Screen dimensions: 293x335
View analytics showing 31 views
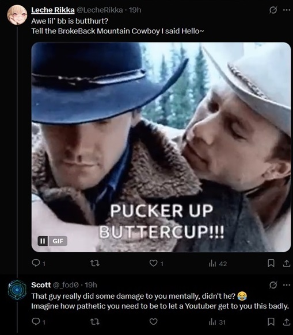click(217, 322)
